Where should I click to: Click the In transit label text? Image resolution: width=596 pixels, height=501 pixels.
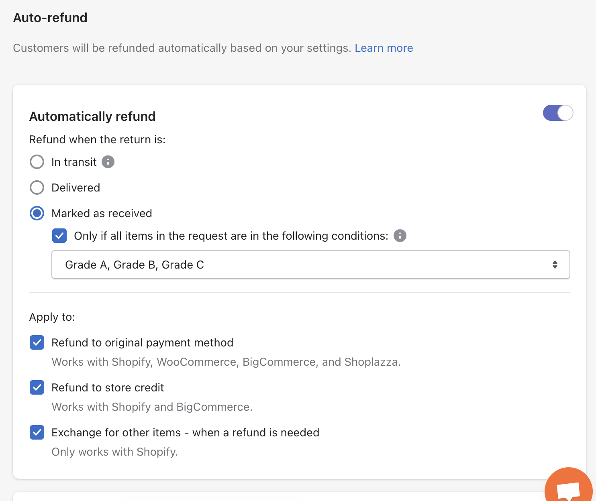click(x=74, y=162)
